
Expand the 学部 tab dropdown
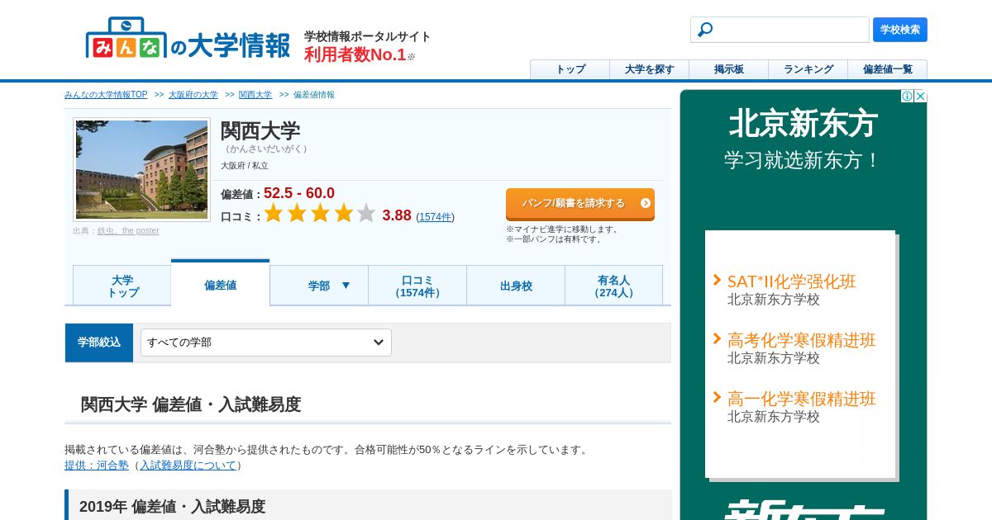tap(319, 286)
